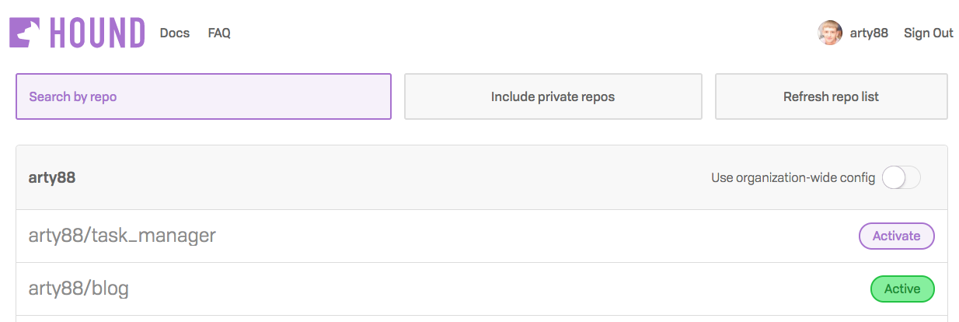This screenshot has width=959, height=322.
Task: Click the green Active badge for blog
Action: coord(901,289)
